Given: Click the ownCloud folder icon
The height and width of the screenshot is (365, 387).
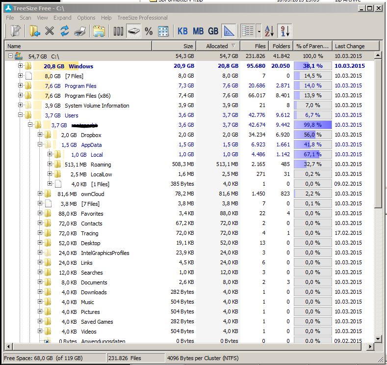Looking at the screenshot, I should pyautogui.click(x=48, y=194).
